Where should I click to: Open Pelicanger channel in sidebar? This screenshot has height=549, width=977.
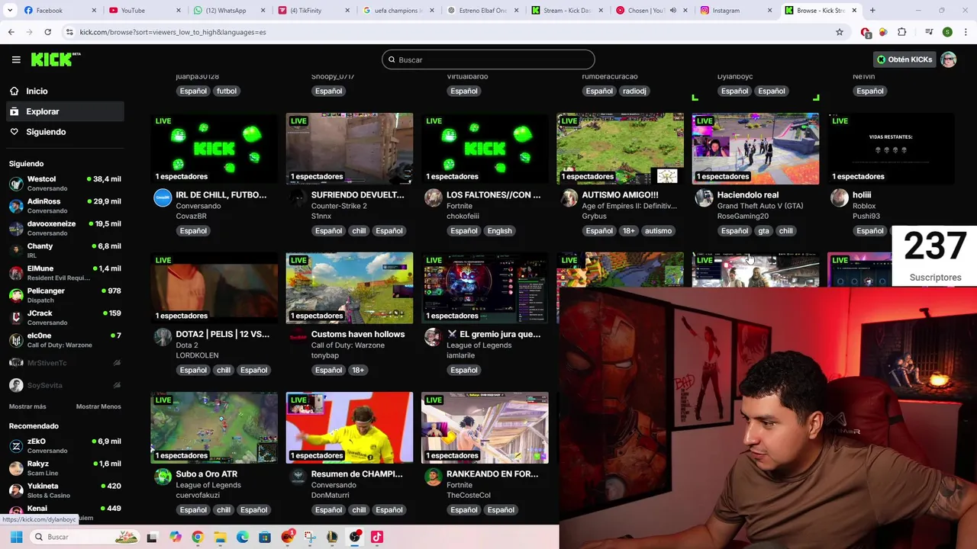tap(65, 295)
